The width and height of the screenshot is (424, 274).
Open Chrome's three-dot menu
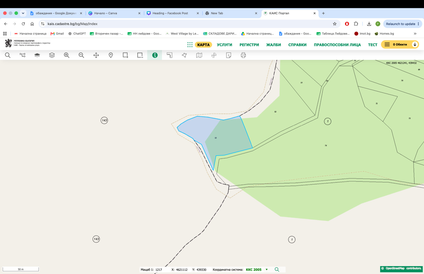coord(418,24)
